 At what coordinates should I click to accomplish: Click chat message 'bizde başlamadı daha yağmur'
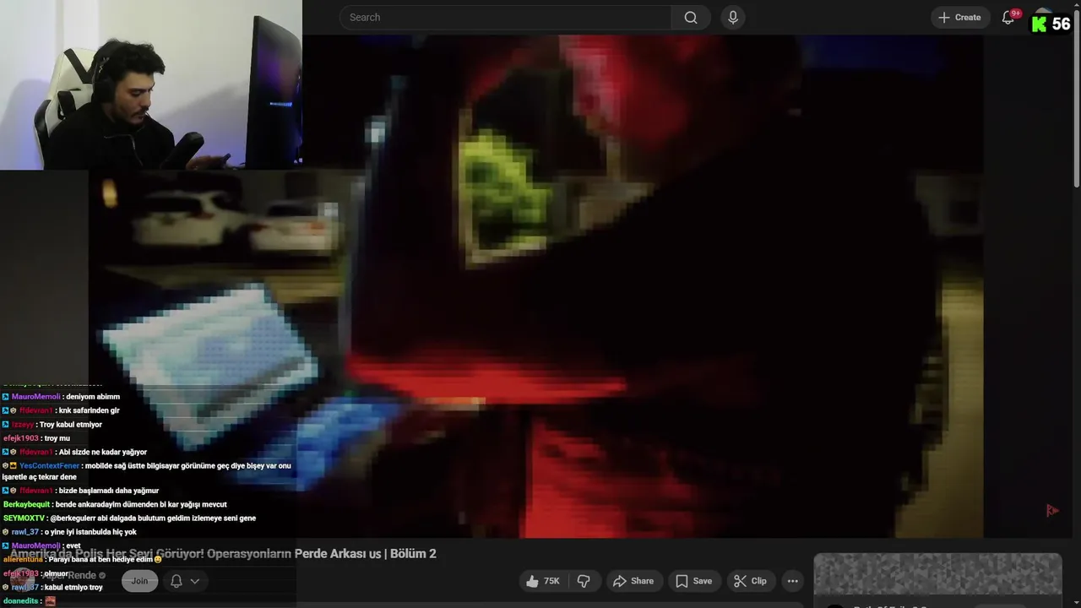[109, 491]
